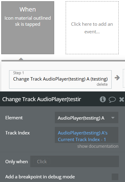Viewport: 125px width, 182px height.
Task: Select the Step 1 Change Track action
Action: pyautogui.click(x=60, y=79)
